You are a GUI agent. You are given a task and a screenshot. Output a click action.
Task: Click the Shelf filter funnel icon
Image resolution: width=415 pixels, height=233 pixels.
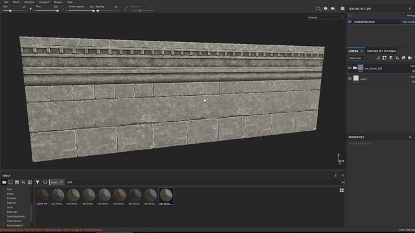tap(38, 183)
